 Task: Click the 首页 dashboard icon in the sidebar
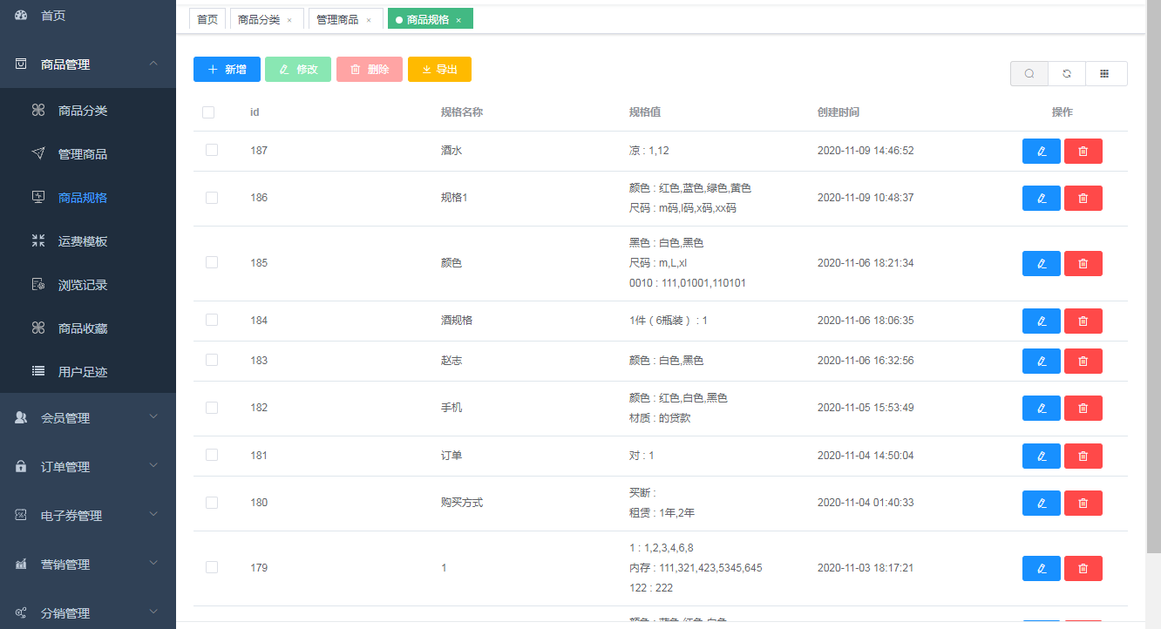[22, 16]
